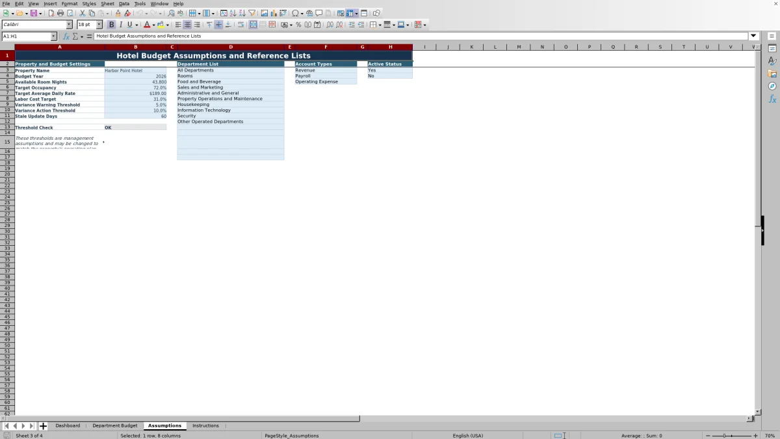Image resolution: width=780 pixels, height=439 pixels.
Task: Click Sort Ascending icon
Action: coord(233,13)
